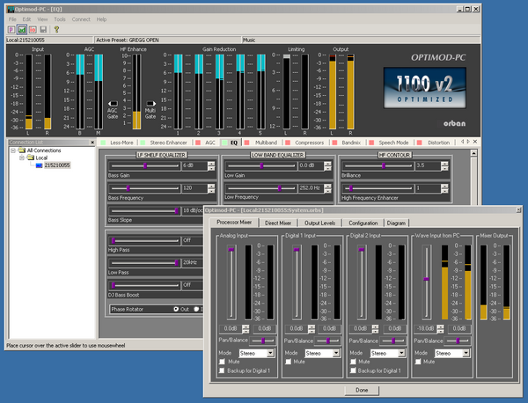Select connection 215210055 in tree
Viewport: 528px width, 403px height.
tap(57, 165)
